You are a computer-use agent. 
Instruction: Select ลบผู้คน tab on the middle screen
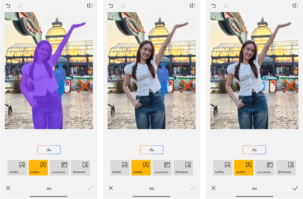click(141, 167)
